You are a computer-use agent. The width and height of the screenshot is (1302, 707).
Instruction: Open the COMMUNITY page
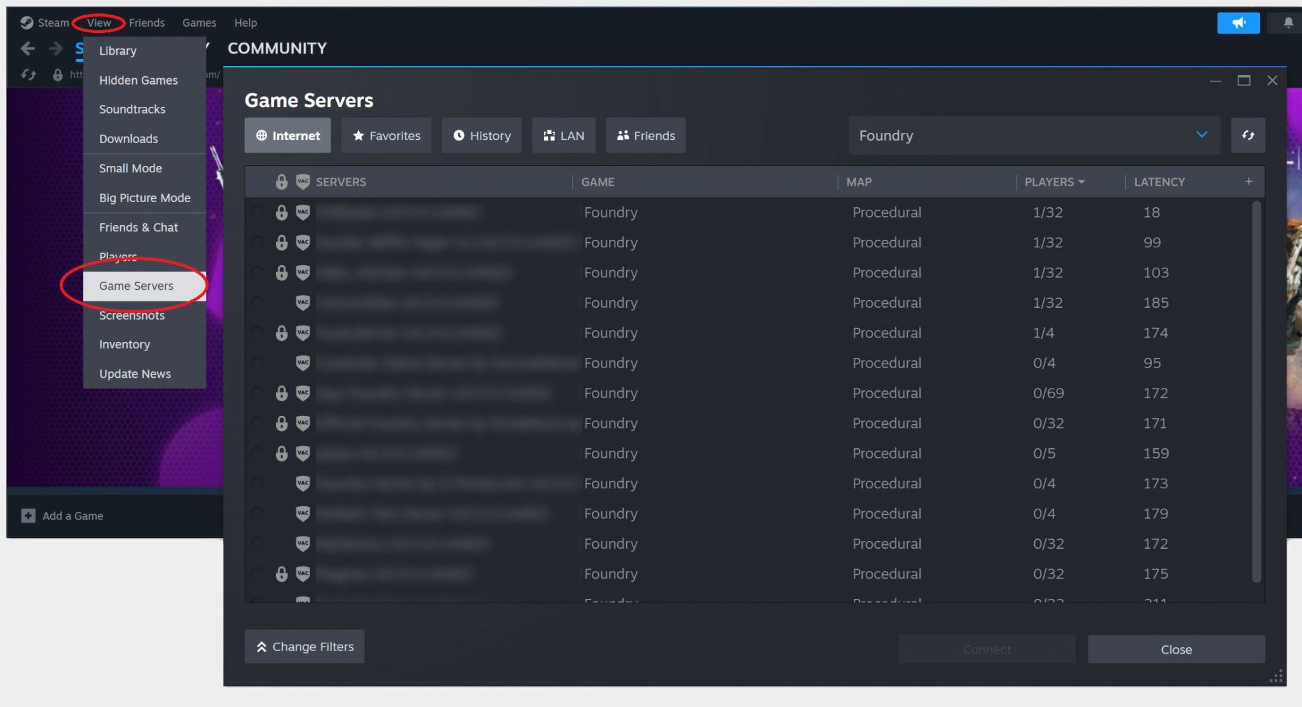[x=277, y=48]
